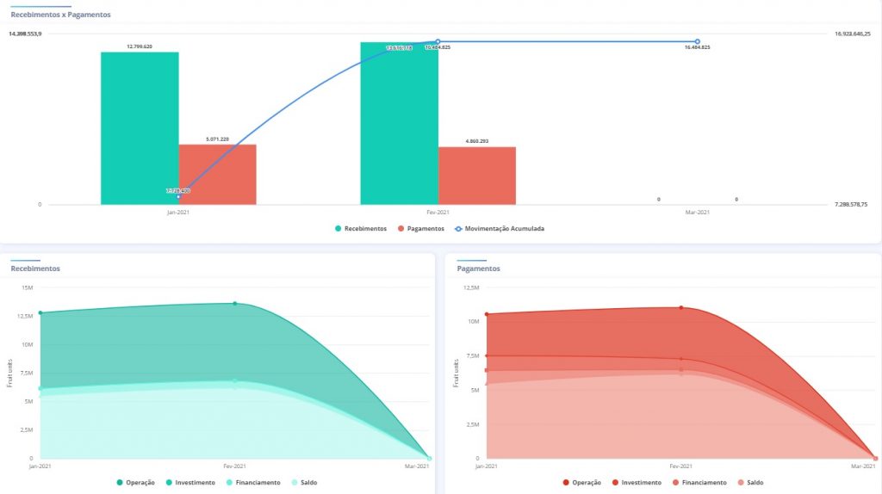
Task: Click the Mar-2021 point on accumulated line
Action: pyautogui.click(x=697, y=41)
